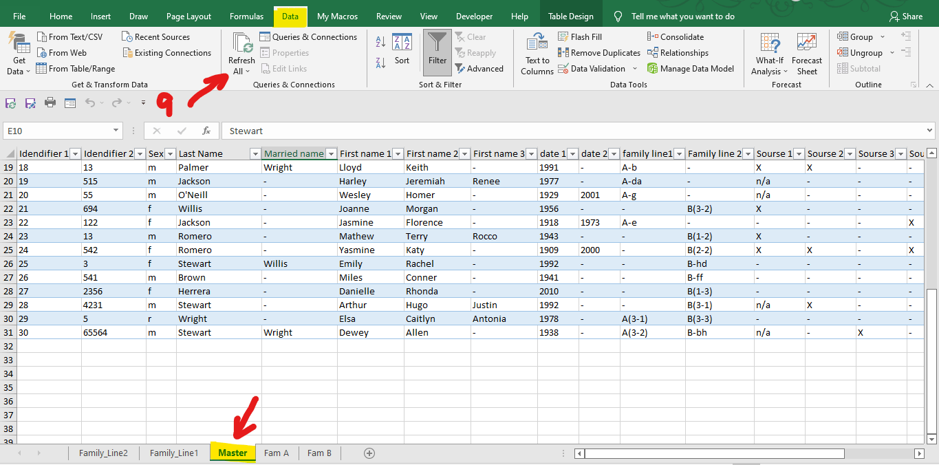939x465 pixels.
Task: Click the Share button
Action: [x=905, y=17]
